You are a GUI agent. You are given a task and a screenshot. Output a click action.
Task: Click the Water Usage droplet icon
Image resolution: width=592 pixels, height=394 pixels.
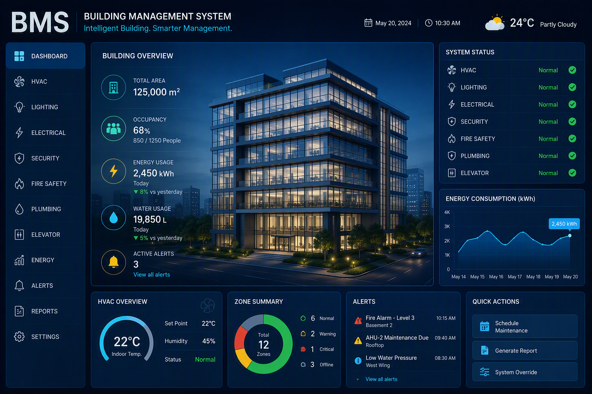click(113, 217)
